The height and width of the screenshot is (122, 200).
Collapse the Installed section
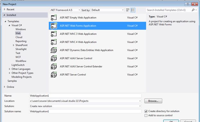[x=4, y=15]
